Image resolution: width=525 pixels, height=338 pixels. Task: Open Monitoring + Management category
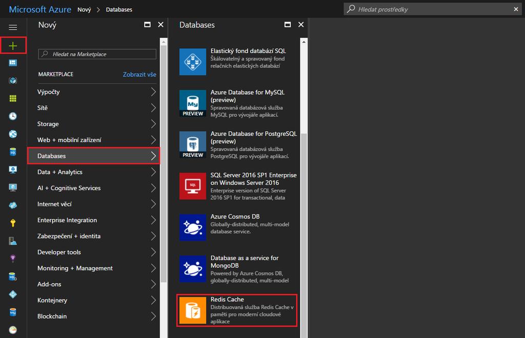click(94, 268)
